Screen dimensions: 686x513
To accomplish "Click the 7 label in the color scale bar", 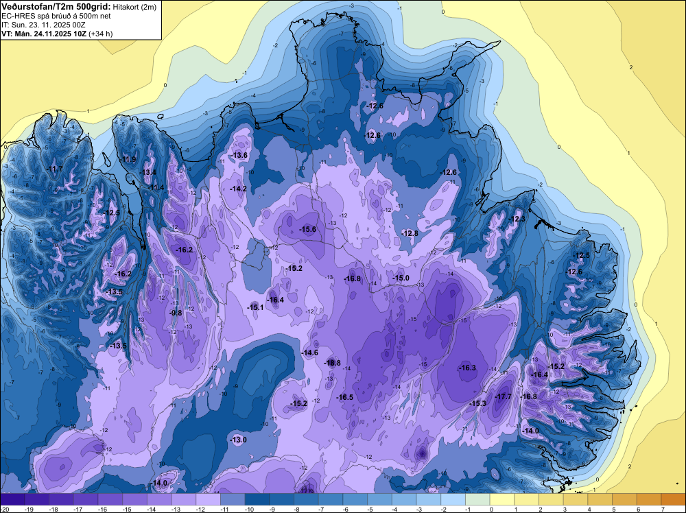I will (663, 509).
